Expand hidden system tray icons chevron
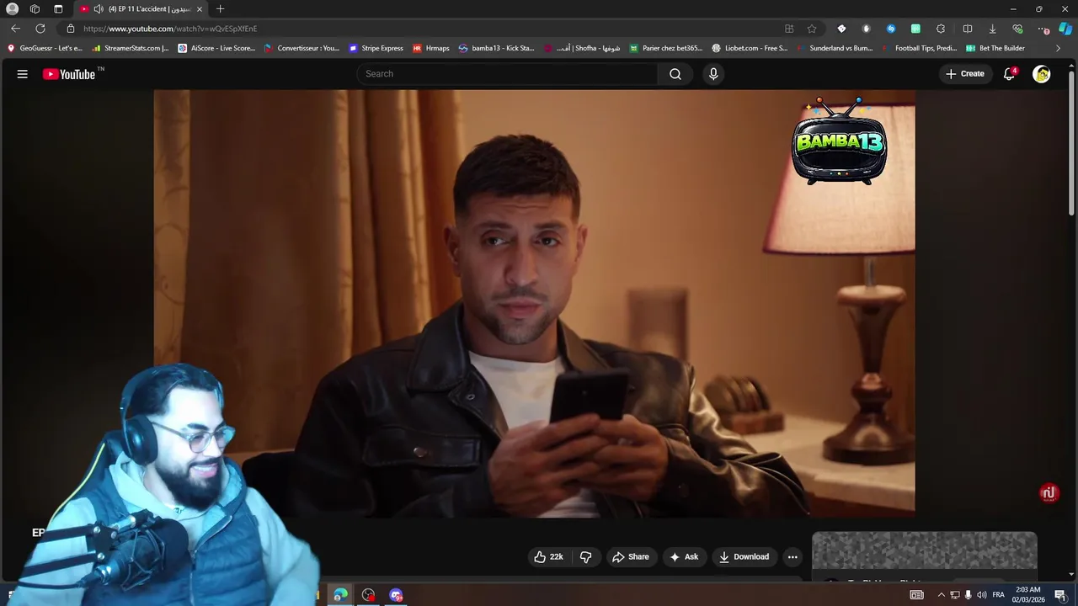1078x606 pixels. [941, 595]
